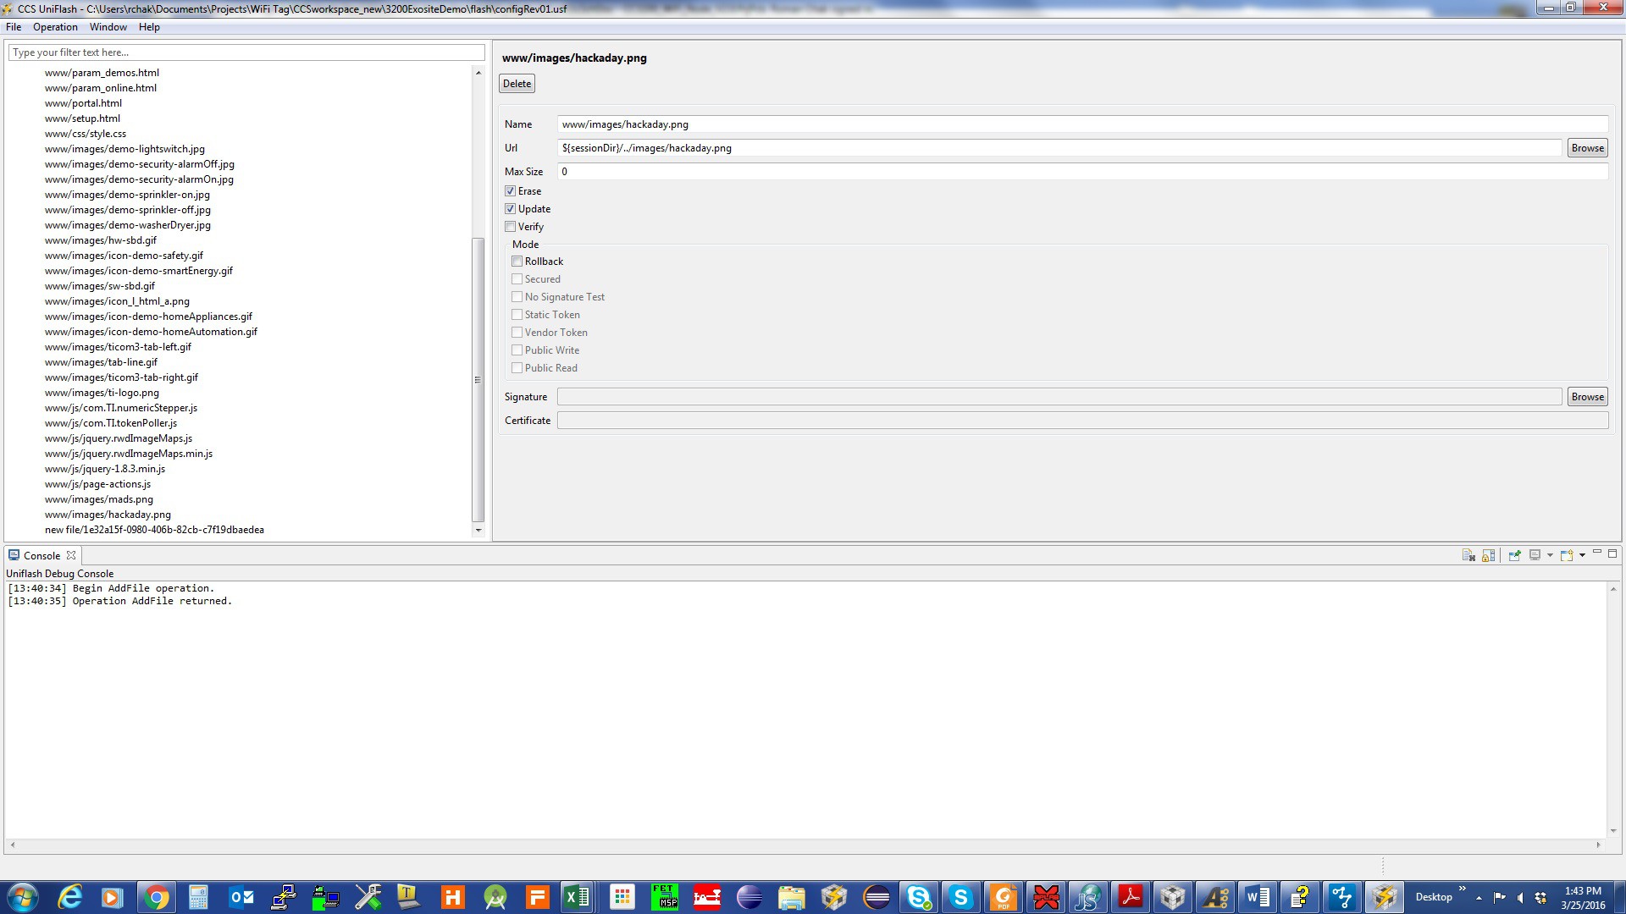Open Internet Explorer from the taskbar

(70, 897)
